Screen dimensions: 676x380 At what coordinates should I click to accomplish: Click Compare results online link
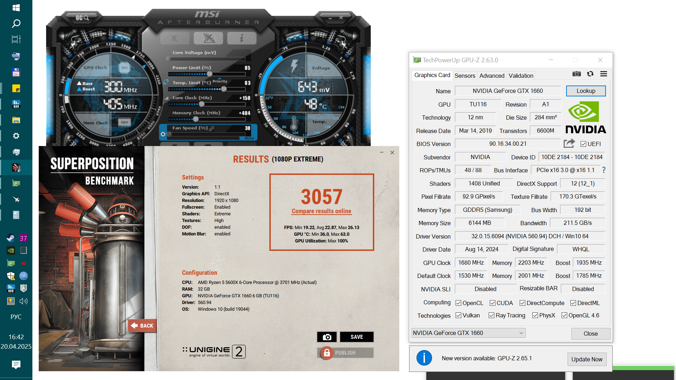[x=321, y=211]
